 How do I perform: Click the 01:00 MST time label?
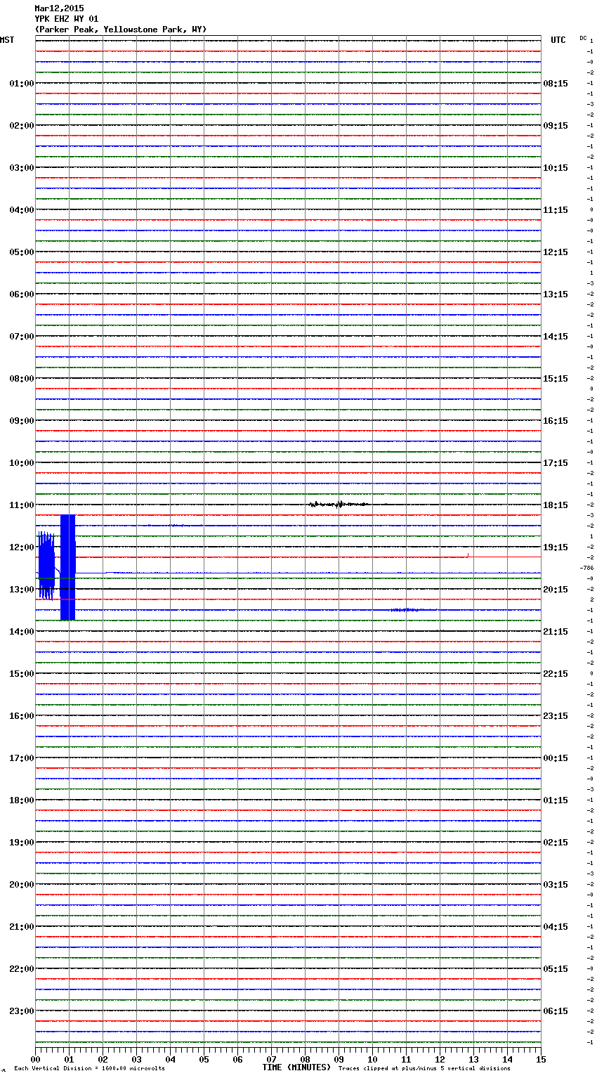(x=21, y=84)
